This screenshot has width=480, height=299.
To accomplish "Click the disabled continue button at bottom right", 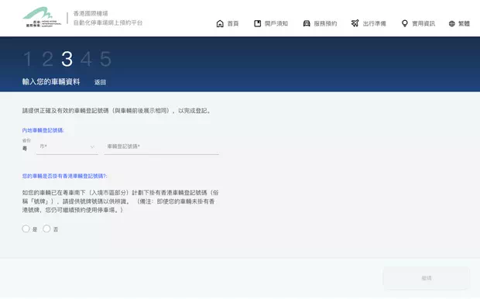I will coord(426,278).
